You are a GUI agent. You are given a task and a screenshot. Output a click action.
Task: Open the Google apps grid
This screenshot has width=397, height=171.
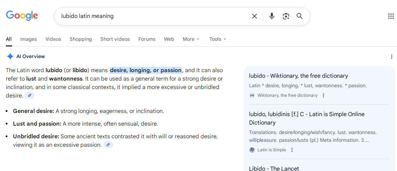coord(391,16)
